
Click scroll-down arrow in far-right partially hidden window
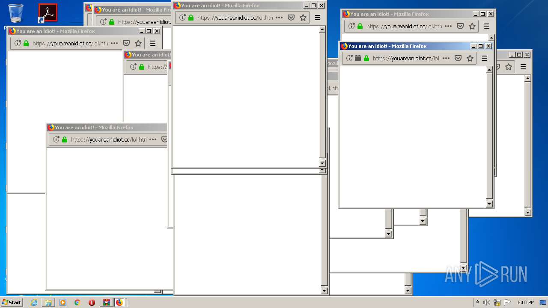point(527,213)
